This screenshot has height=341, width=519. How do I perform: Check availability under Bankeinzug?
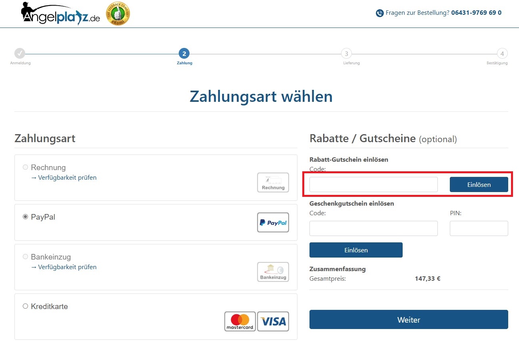(x=64, y=267)
